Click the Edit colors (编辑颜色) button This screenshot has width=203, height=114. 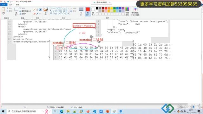(x=127, y=11)
